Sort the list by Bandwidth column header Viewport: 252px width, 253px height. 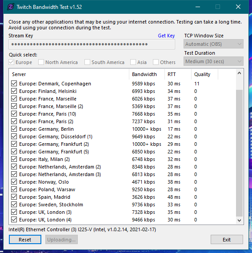coord(147,74)
